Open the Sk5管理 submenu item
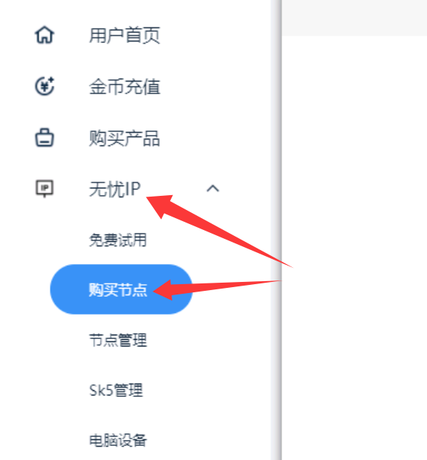This screenshot has height=460, width=427. [116, 390]
